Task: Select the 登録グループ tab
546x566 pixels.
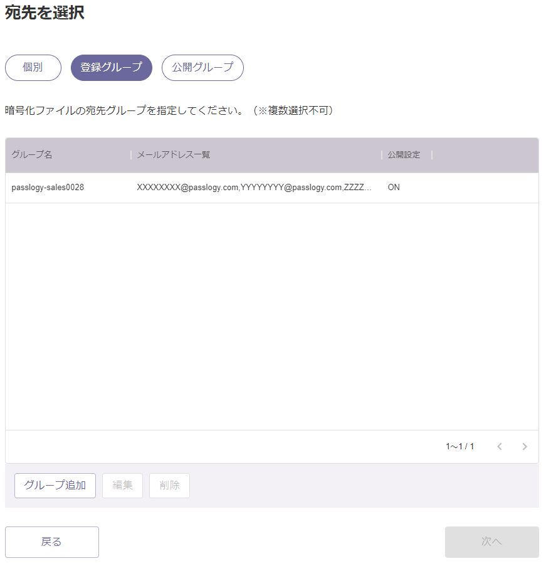Action: (112, 68)
